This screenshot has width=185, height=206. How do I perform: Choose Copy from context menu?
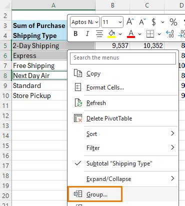click(x=123, y=73)
